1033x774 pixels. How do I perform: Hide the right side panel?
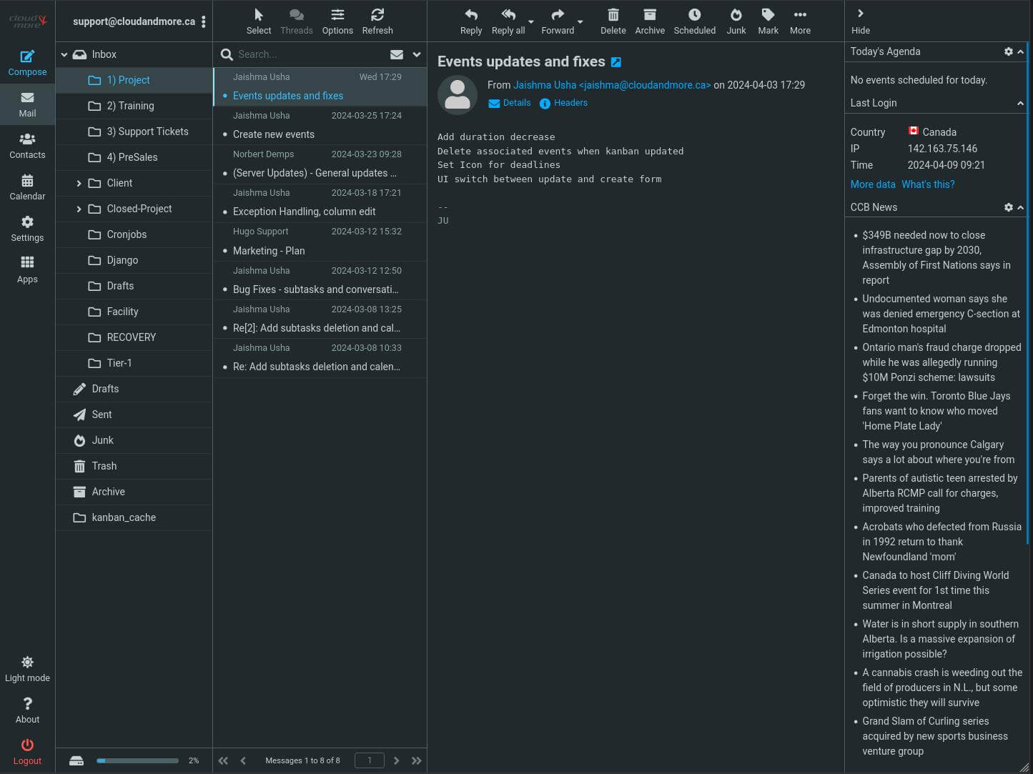click(861, 21)
